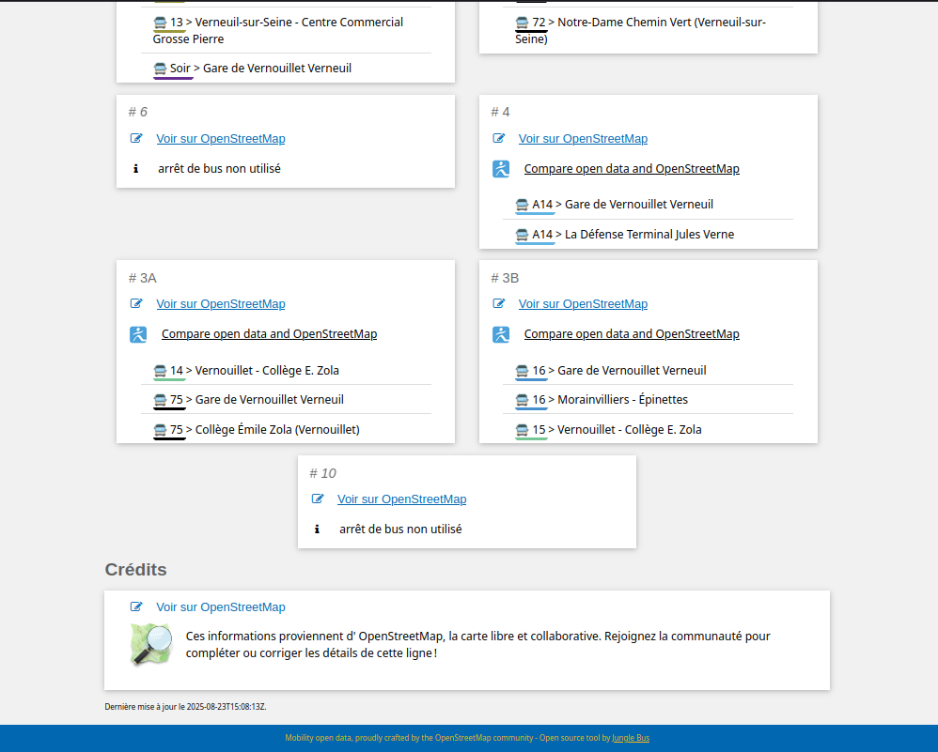The width and height of the screenshot is (938, 752).
Task: Click the 'Compare open data' link in card # 3B
Action: click(x=632, y=333)
